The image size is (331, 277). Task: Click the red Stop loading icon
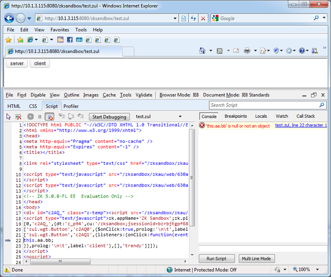pyautogui.click(x=203, y=18)
